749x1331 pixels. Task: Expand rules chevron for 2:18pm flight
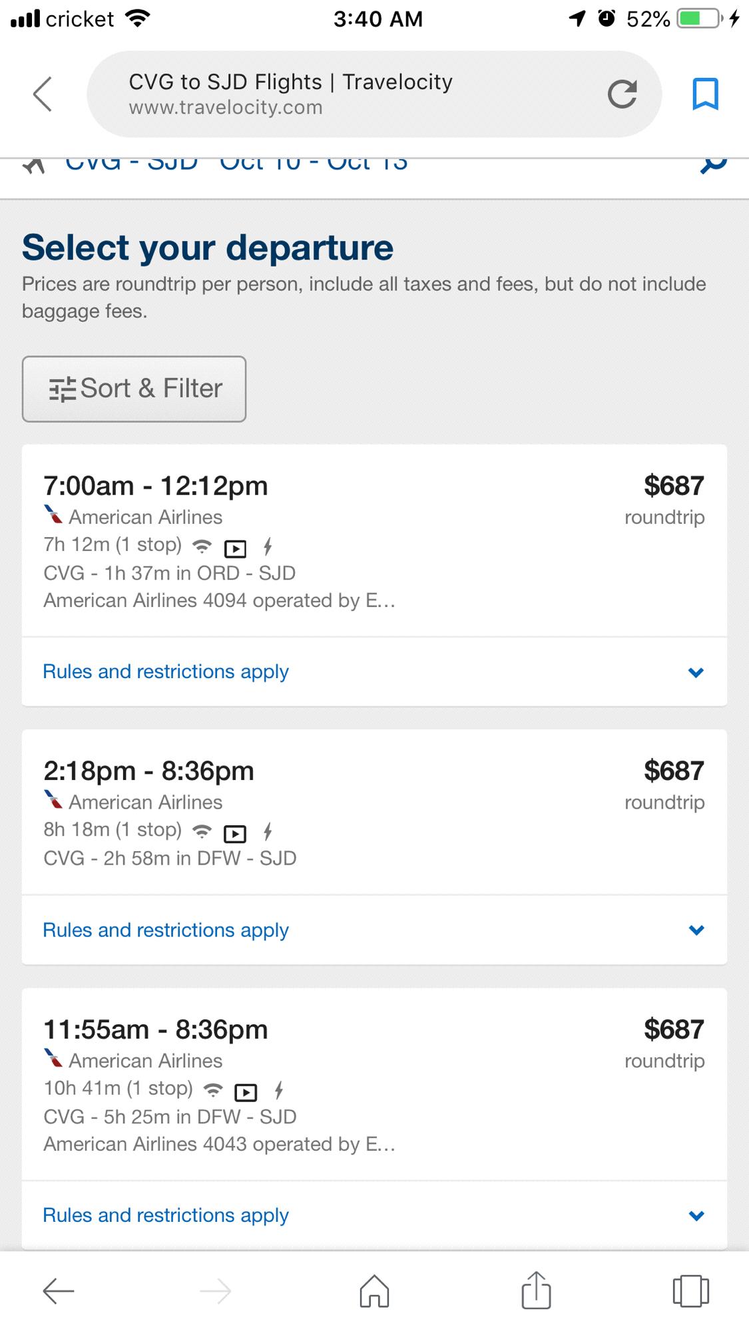pos(696,930)
